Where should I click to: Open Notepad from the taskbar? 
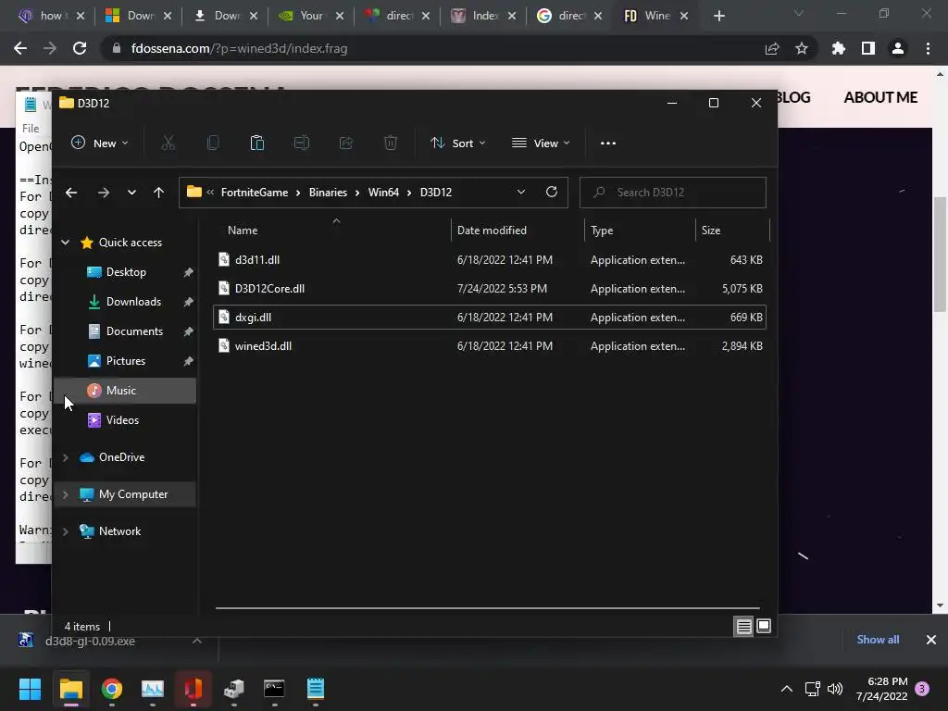pyautogui.click(x=316, y=689)
